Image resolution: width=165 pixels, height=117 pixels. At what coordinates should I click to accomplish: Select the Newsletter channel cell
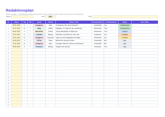pyautogui.click(x=39, y=32)
